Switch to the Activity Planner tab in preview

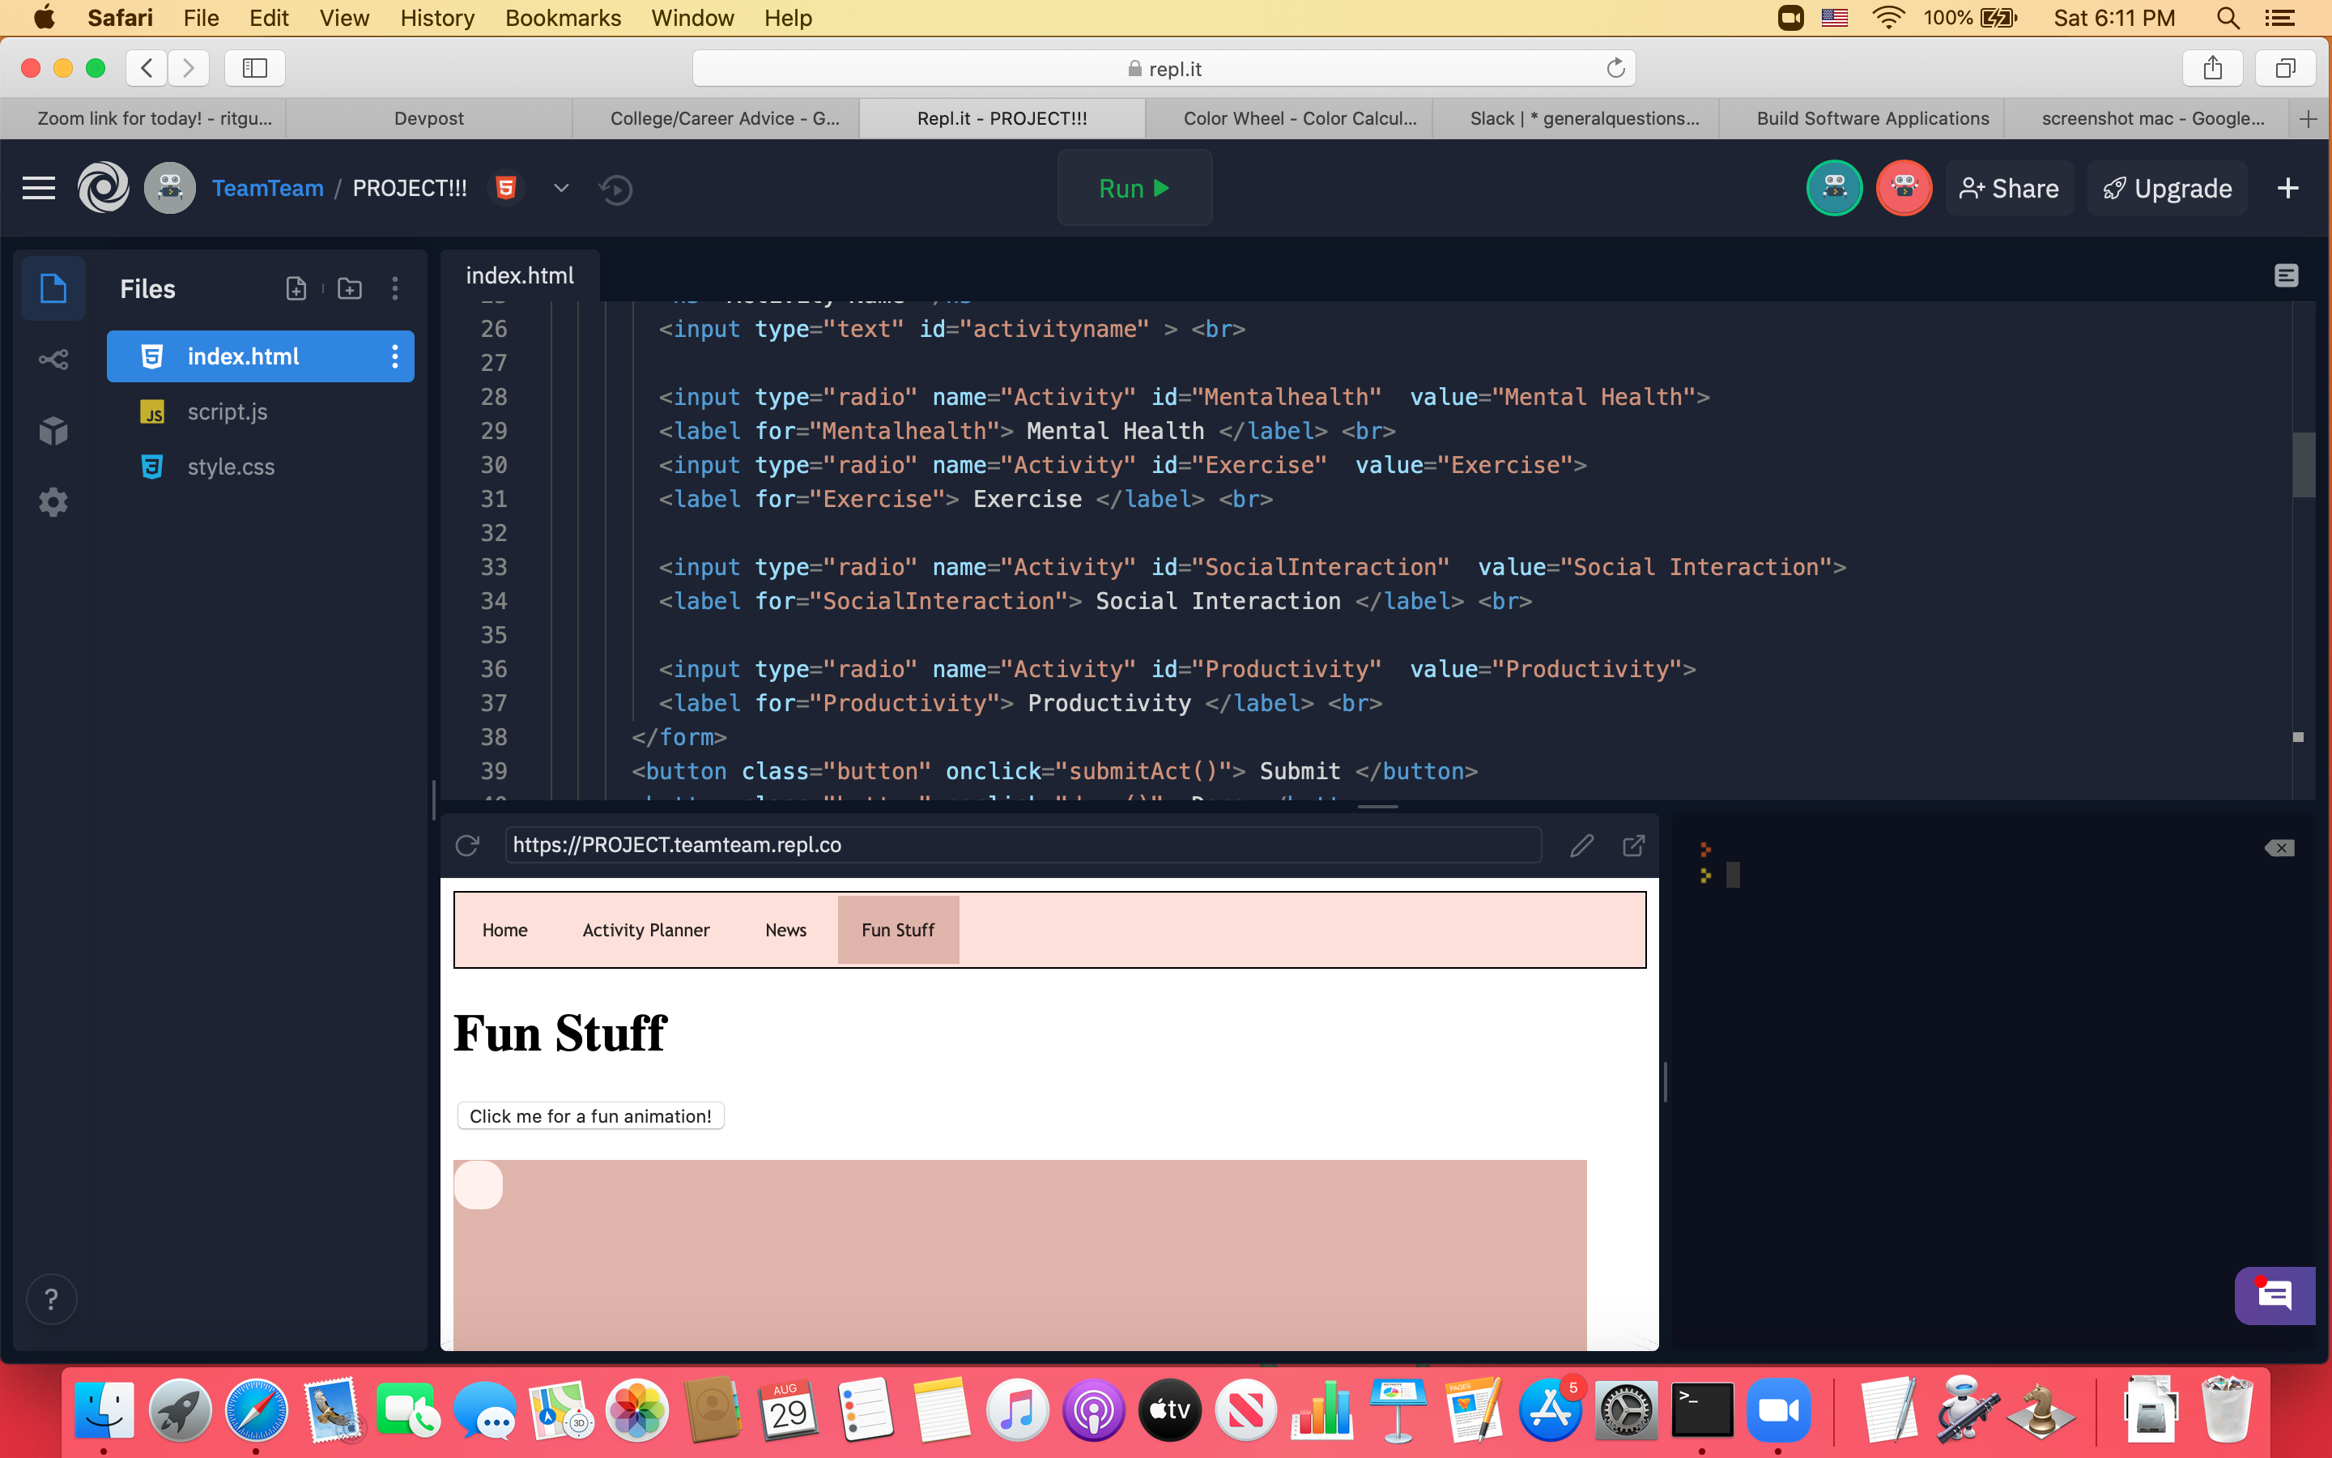[647, 928]
